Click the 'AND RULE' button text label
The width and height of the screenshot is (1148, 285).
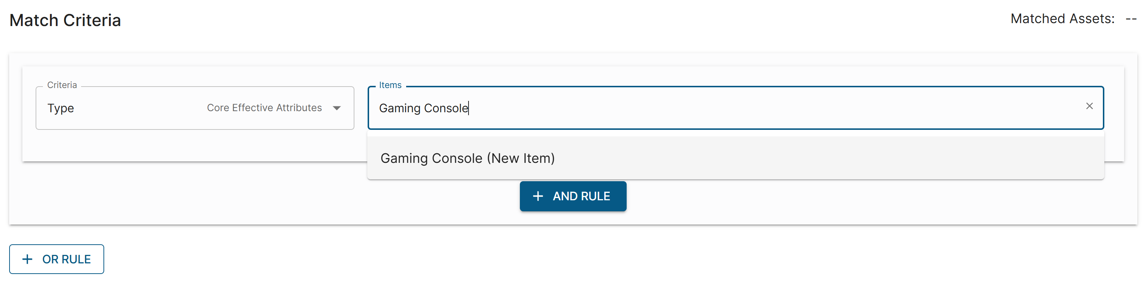tap(581, 196)
